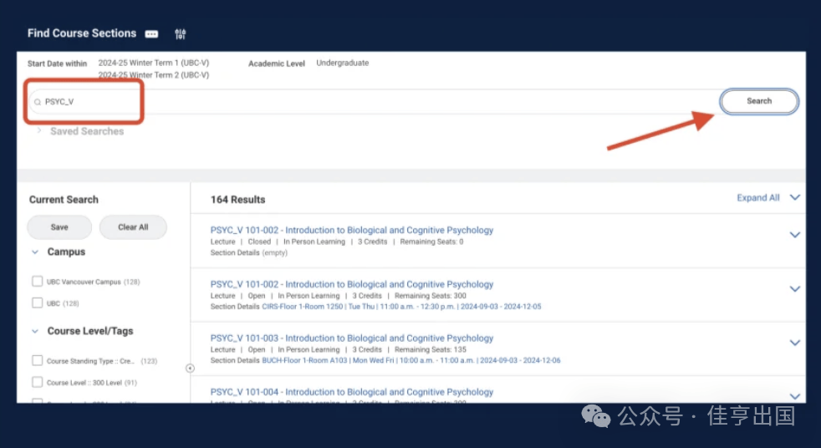Image resolution: width=821 pixels, height=448 pixels.
Task: Expand the PSYC_V 101-003 result chevron
Action: (794, 343)
